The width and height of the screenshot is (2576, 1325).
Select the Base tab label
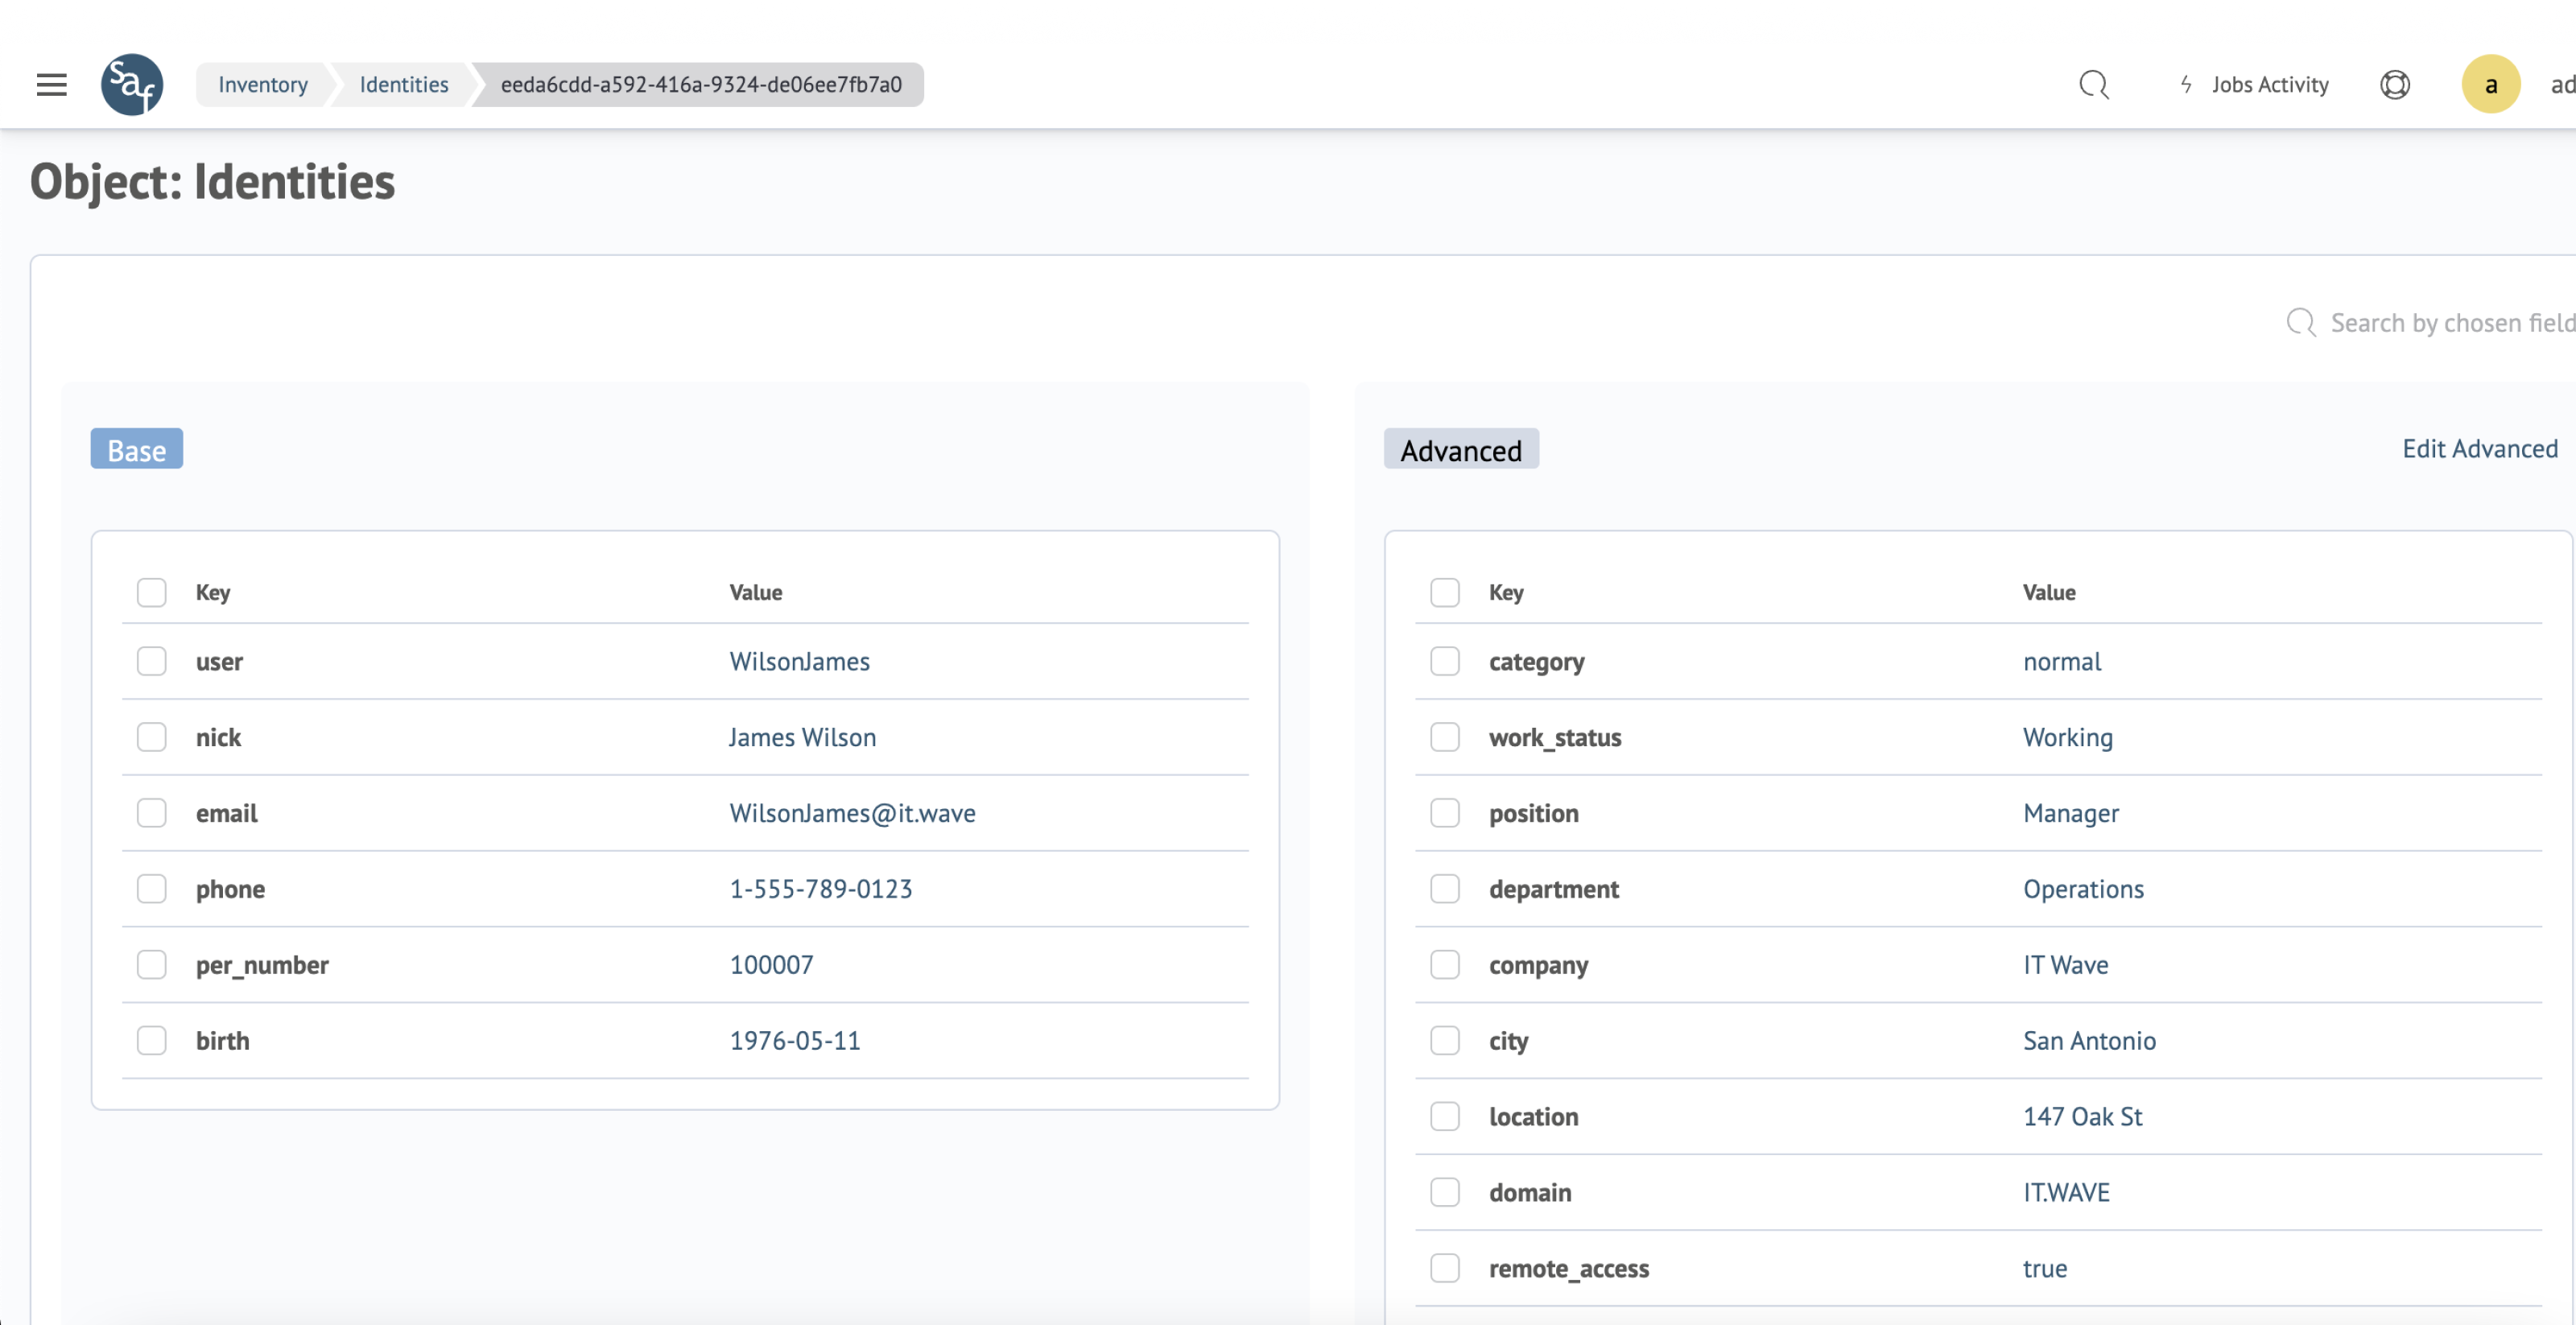[x=137, y=450]
